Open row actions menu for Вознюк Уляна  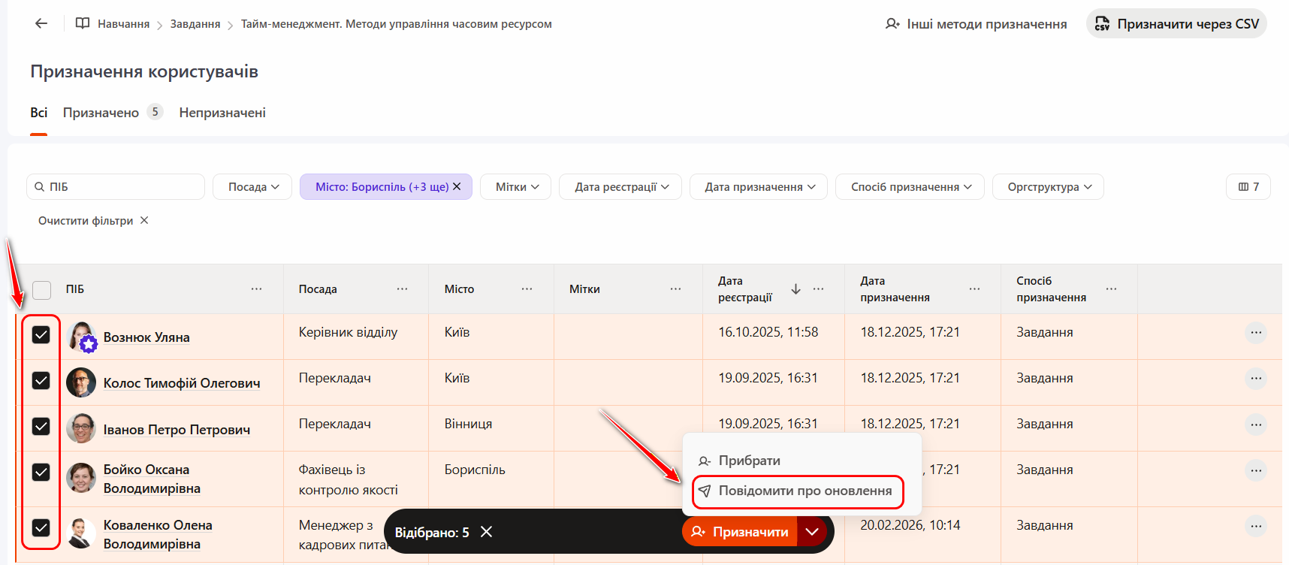pyautogui.click(x=1255, y=333)
